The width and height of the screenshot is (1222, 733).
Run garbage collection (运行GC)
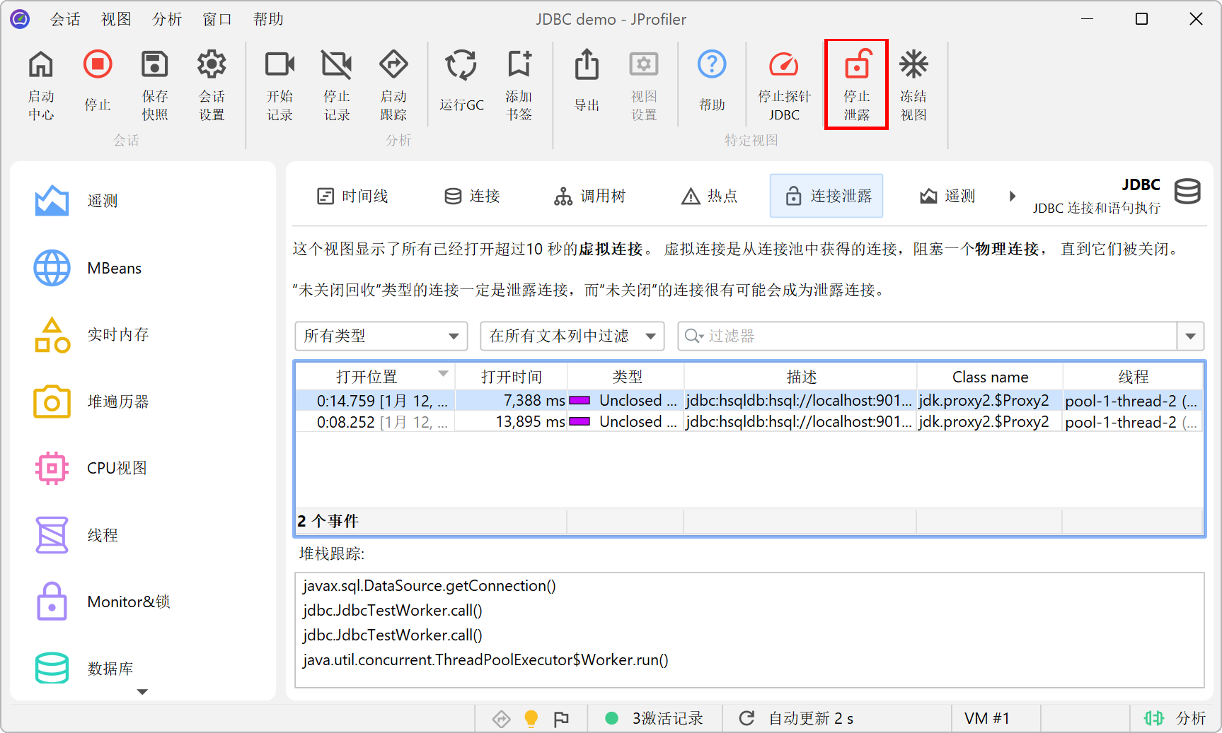[461, 81]
